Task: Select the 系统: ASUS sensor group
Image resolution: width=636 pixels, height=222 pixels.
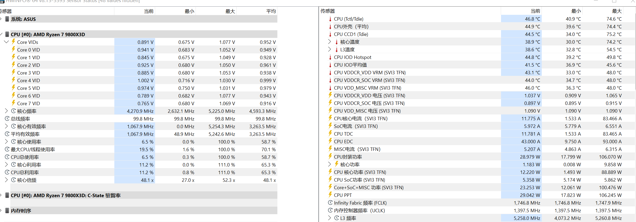Action: coord(139,19)
